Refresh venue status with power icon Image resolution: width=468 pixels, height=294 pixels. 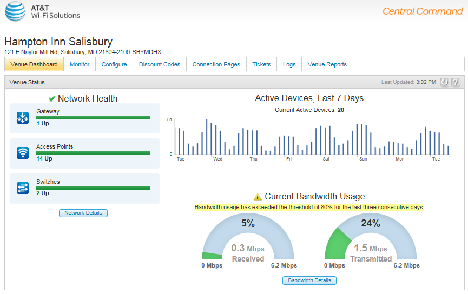(x=444, y=82)
